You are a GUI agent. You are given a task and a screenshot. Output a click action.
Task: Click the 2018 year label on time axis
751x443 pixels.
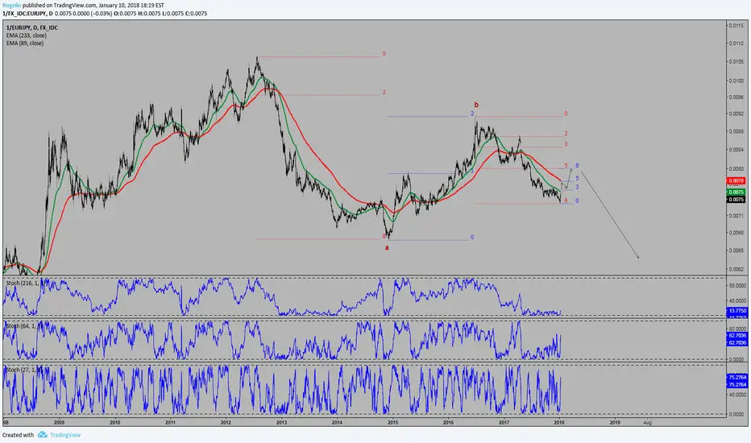coord(559,422)
